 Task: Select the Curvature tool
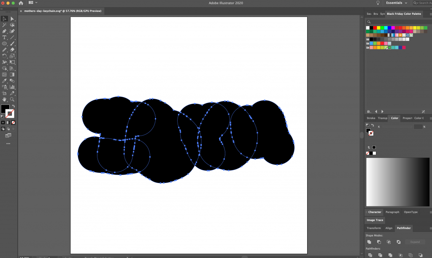pyautogui.click(x=12, y=31)
